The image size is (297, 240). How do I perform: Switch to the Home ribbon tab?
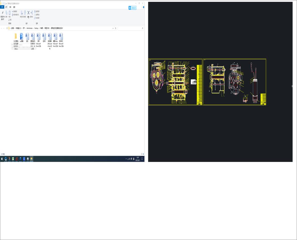[x=6, y=7]
